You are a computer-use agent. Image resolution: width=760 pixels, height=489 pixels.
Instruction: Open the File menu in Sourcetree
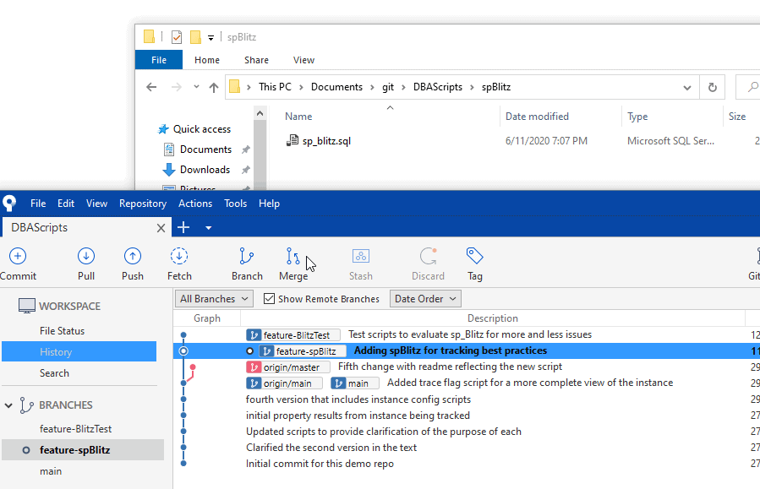38,204
